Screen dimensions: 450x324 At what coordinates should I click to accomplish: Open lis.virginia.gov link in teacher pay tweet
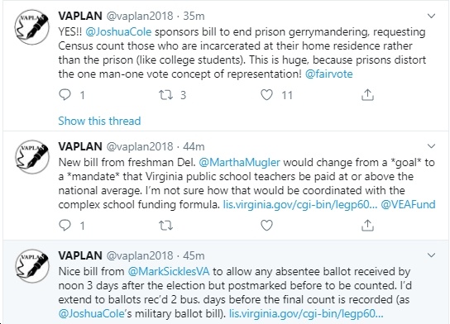point(300,204)
